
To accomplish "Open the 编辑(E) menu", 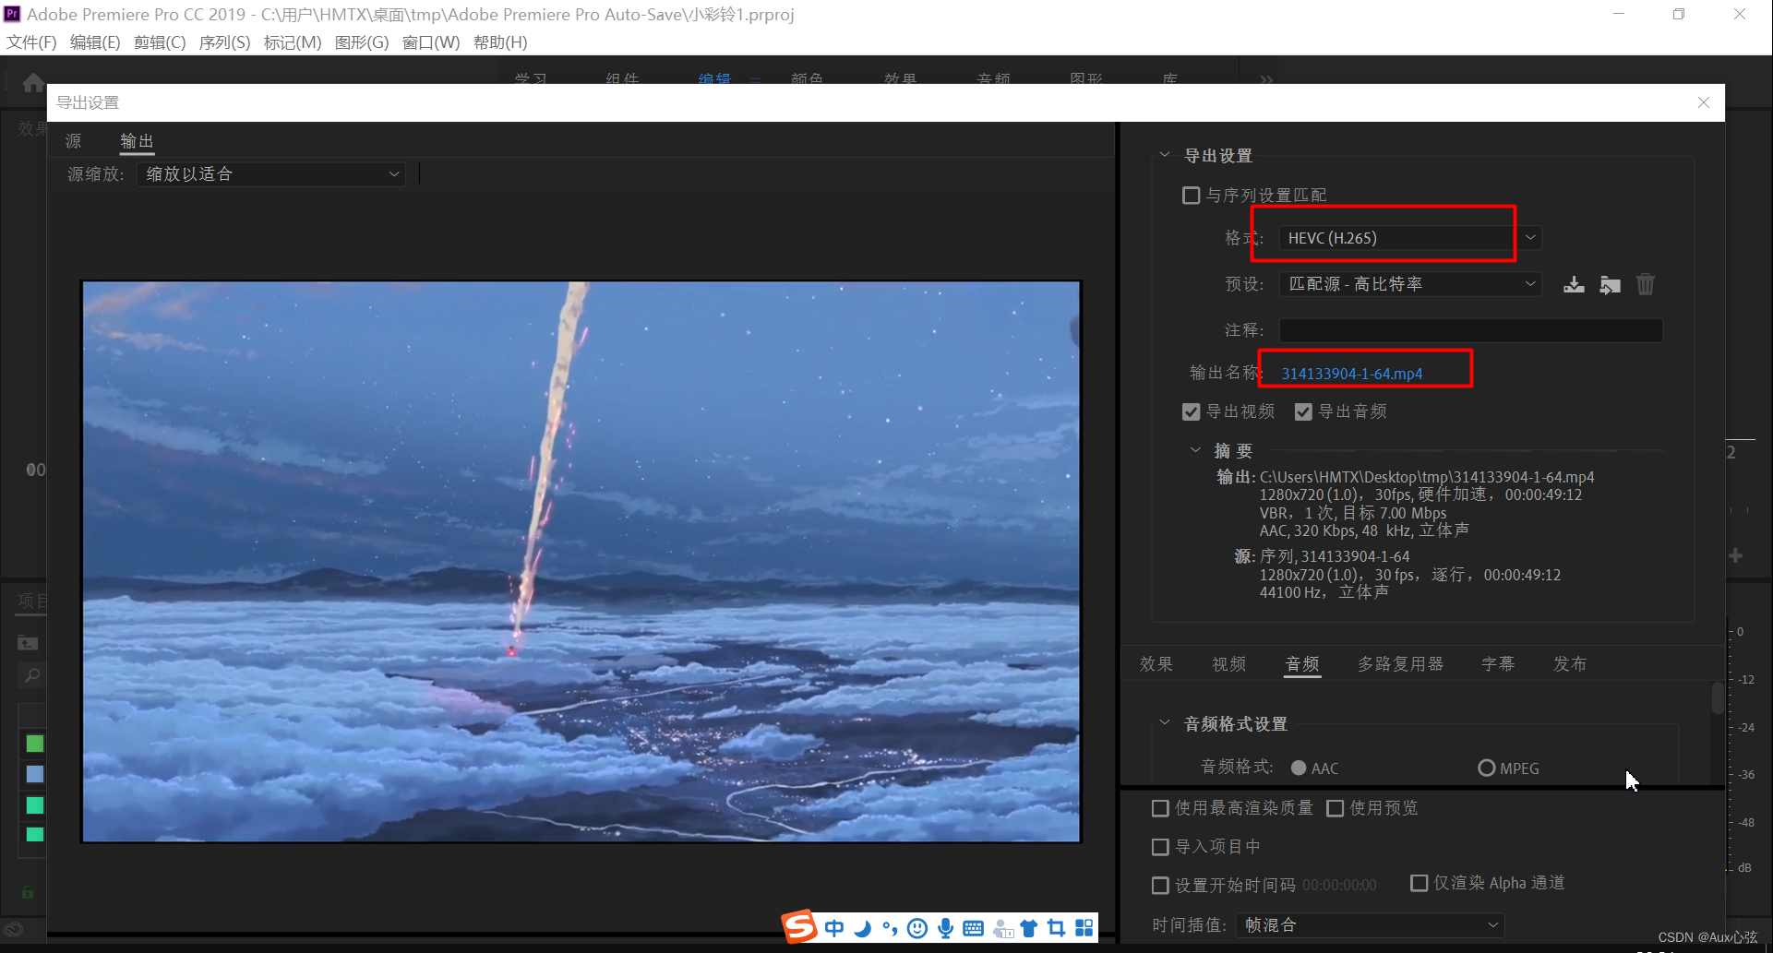I will 95,42.
